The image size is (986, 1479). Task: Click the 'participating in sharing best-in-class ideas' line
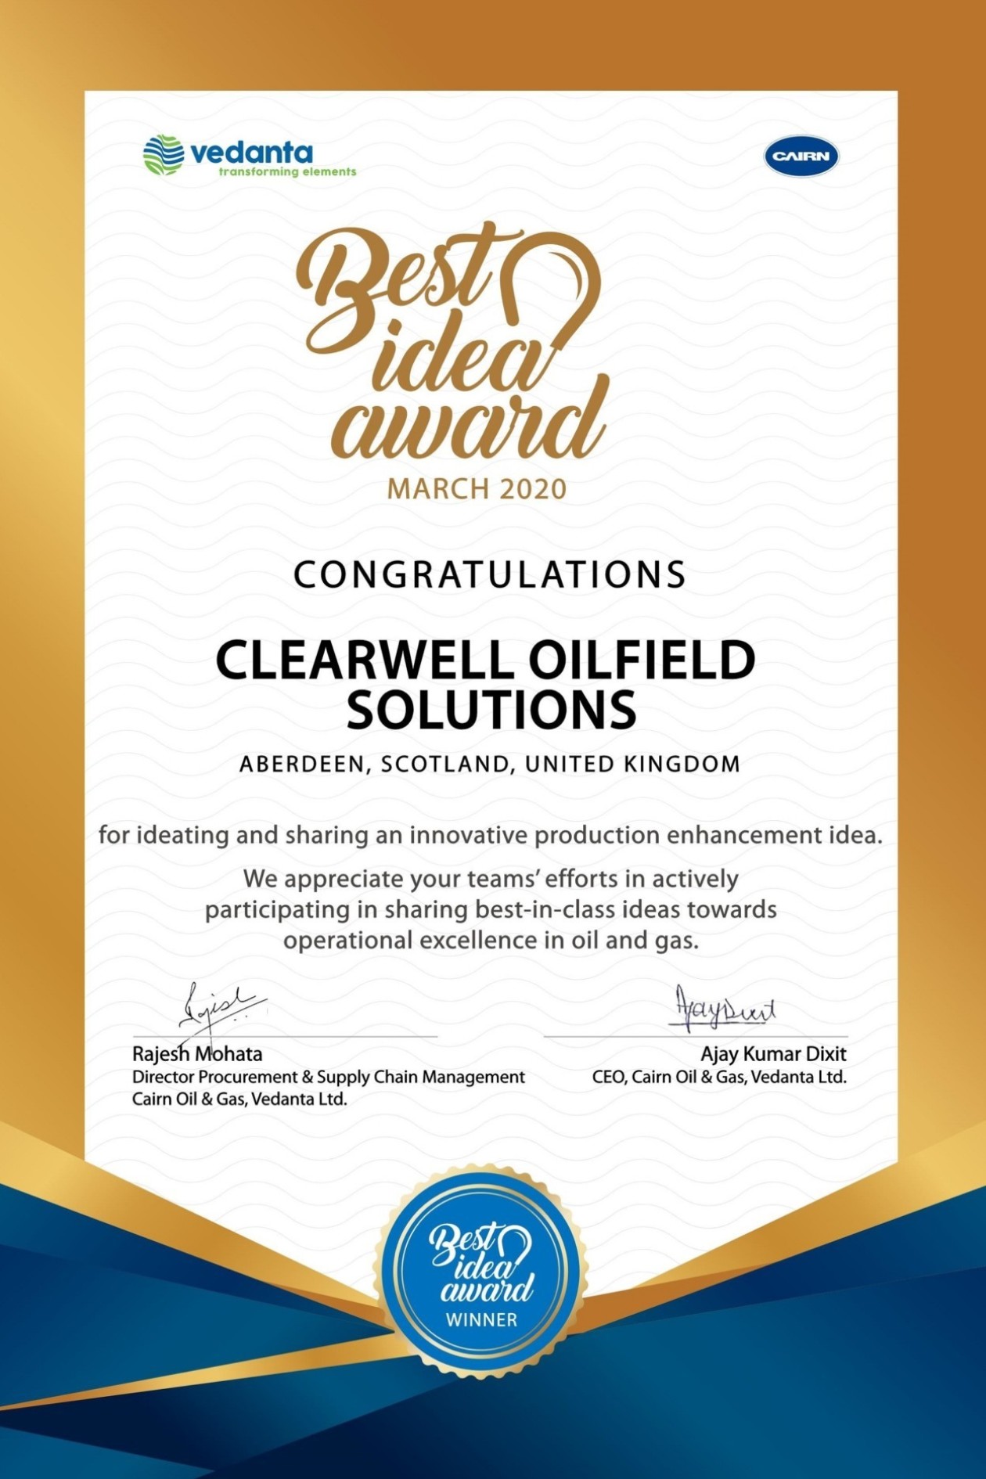point(491,909)
